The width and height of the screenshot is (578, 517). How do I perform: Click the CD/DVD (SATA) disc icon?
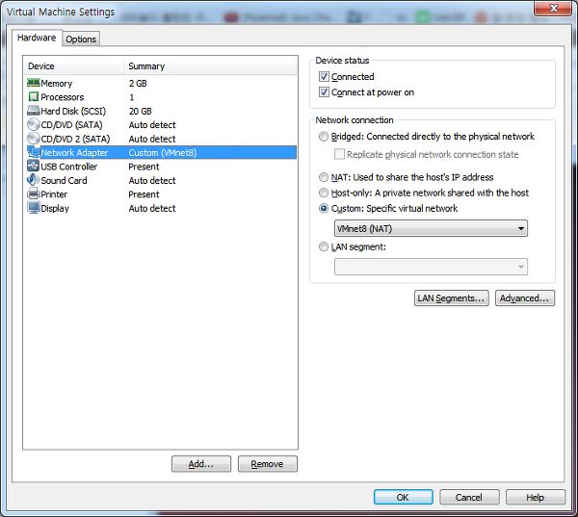pyautogui.click(x=33, y=124)
